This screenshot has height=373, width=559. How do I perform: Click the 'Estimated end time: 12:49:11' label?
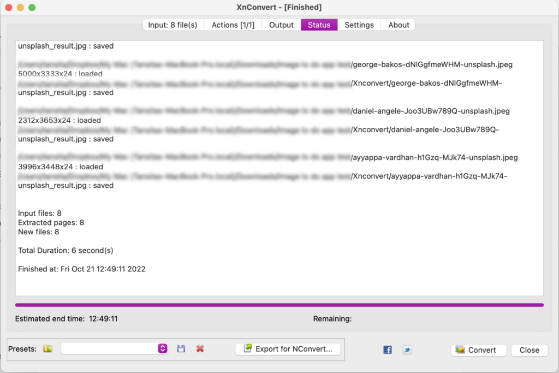pos(66,319)
